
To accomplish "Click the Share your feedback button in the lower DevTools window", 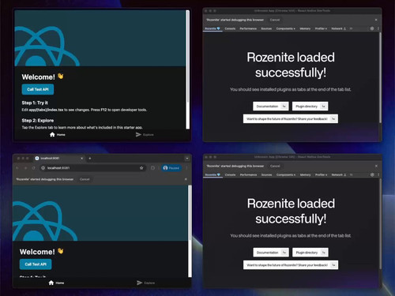I will click(x=291, y=265).
